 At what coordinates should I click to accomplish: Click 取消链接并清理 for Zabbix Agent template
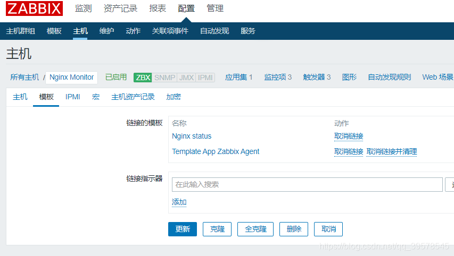(392, 151)
